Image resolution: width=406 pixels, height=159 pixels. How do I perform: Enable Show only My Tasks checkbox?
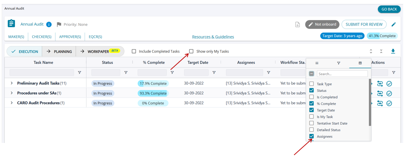tap(191, 51)
